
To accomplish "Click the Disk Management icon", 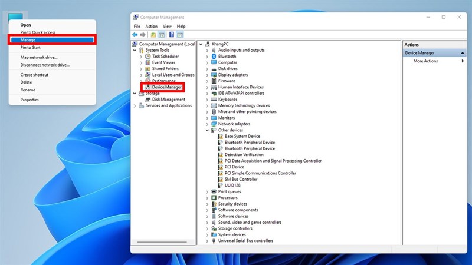I will [x=148, y=100].
